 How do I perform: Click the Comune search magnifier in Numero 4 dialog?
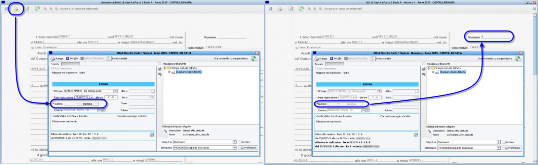(x=364, y=110)
